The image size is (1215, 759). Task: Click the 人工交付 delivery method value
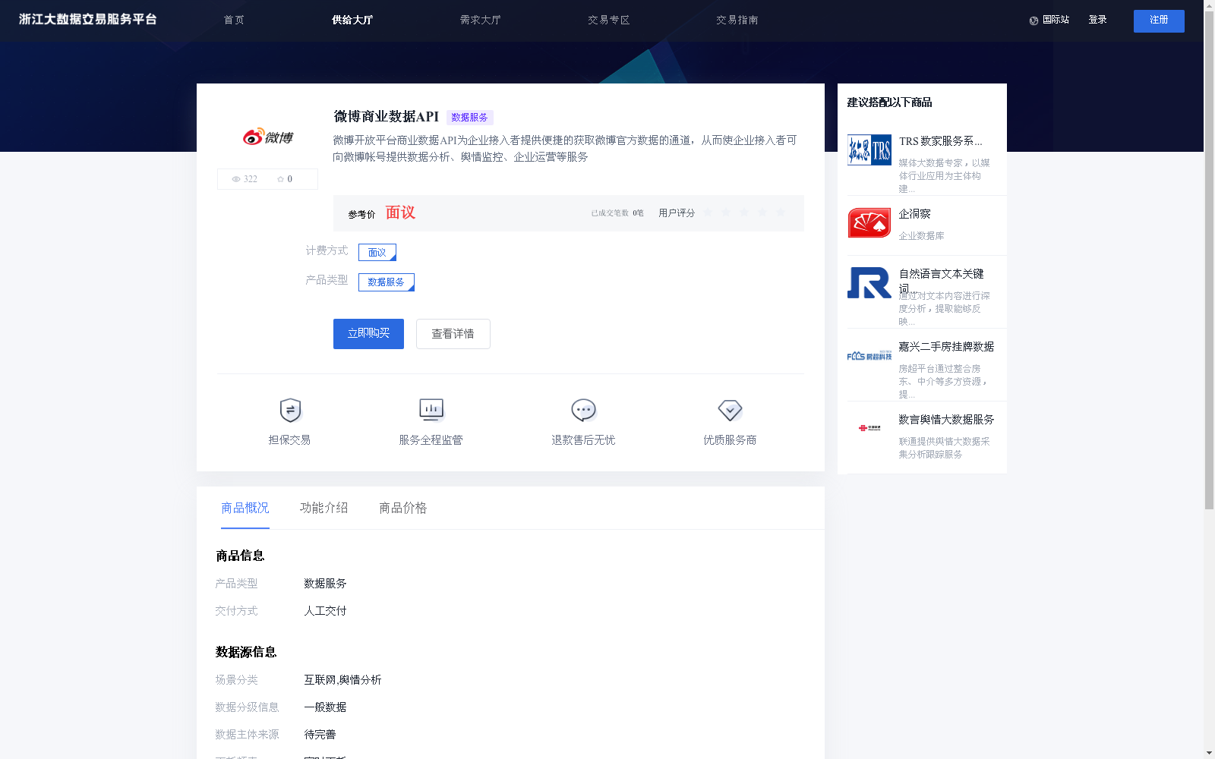325,611
